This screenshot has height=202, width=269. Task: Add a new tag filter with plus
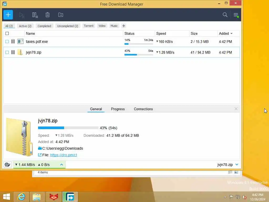pyautogui.click(x=124, y=26)
